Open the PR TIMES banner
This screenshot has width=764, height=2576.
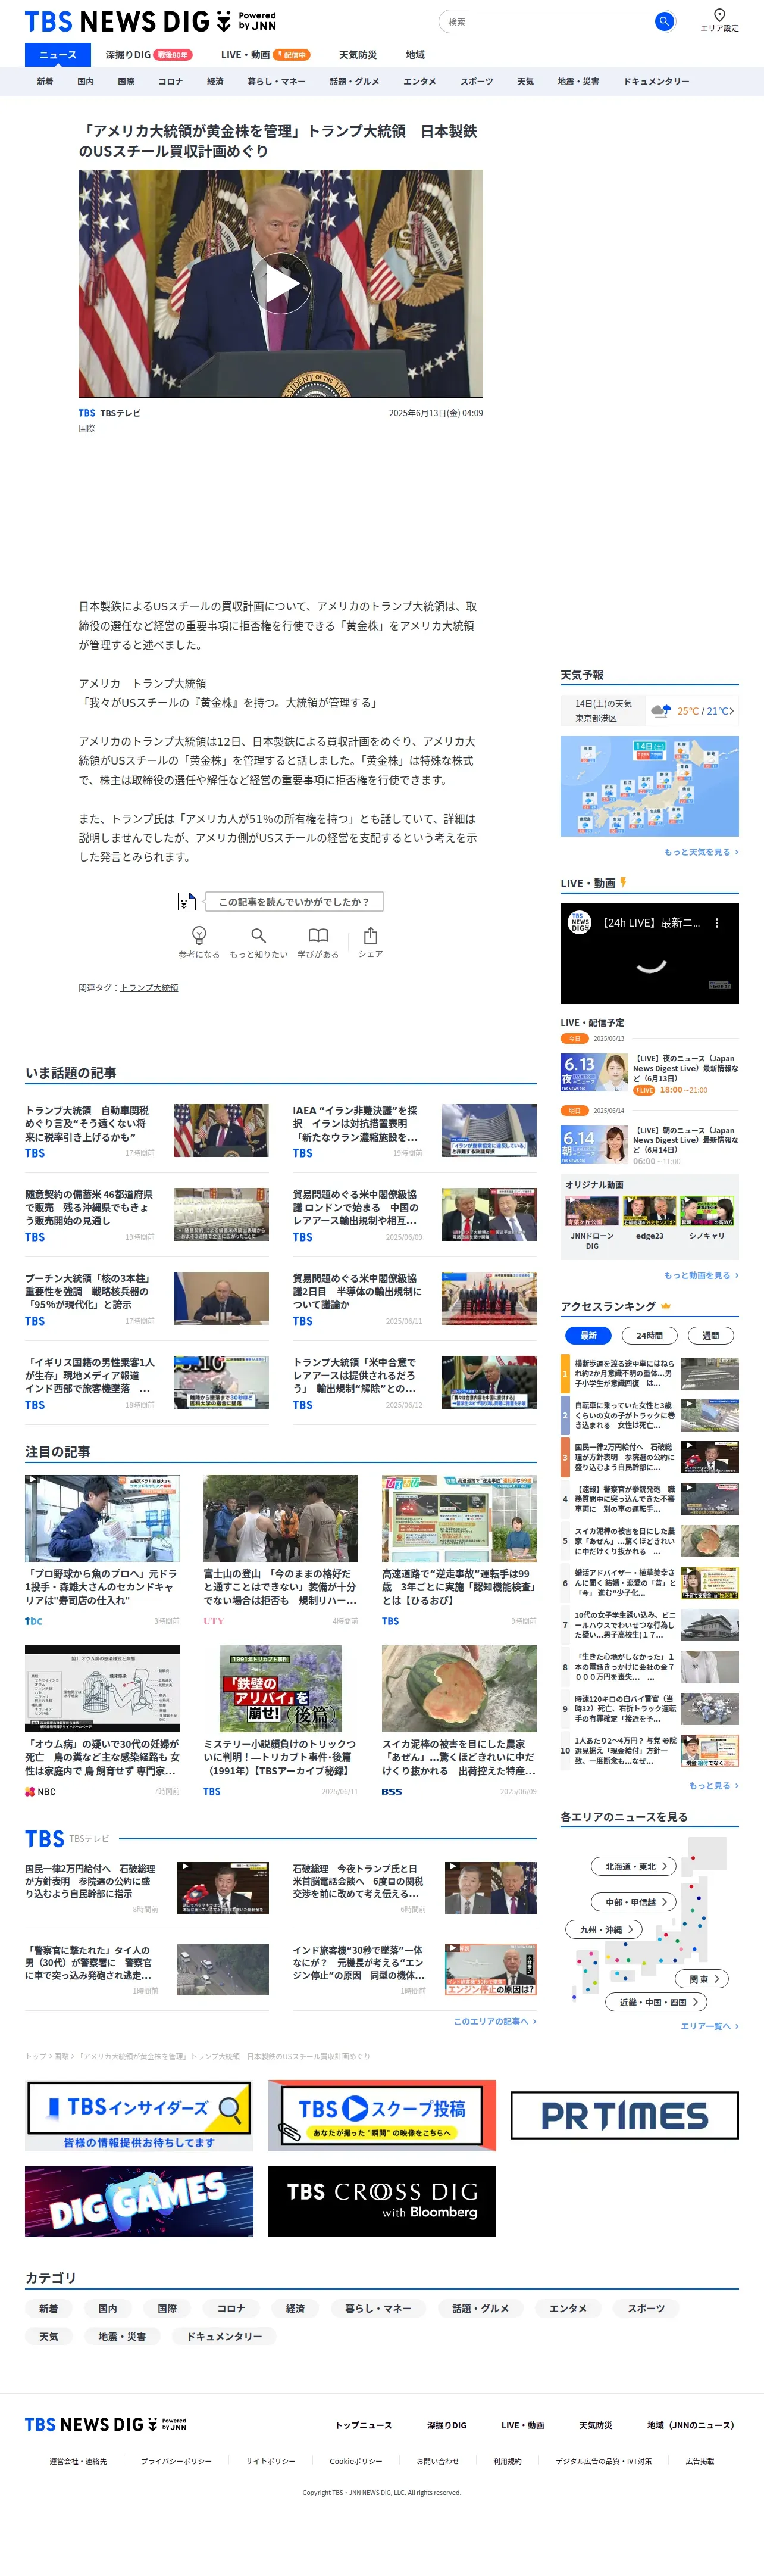(x=624, y=2115)
